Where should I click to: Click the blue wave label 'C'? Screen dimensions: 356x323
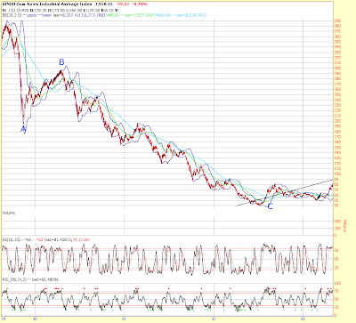click(270, 206)
